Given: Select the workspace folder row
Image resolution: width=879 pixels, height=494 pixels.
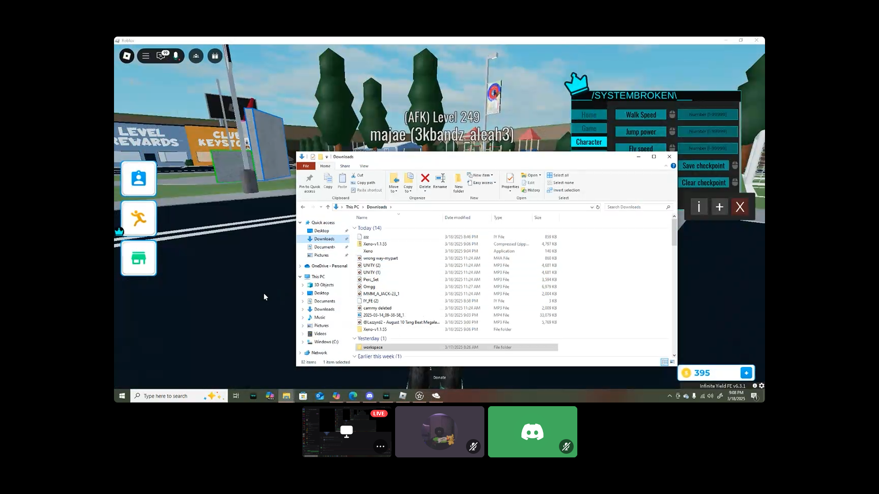Looking at the screenshot, I should (457, 347).
